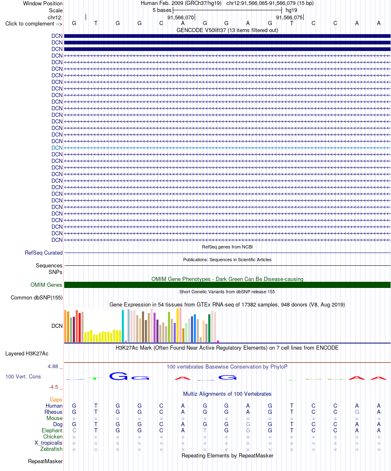This screenshot has height=471, width=391.
Task: Click the Sequences track label
Action: click(x=49, y=266)
